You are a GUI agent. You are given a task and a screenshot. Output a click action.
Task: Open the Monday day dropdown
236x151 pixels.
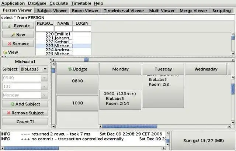[44, 95]
